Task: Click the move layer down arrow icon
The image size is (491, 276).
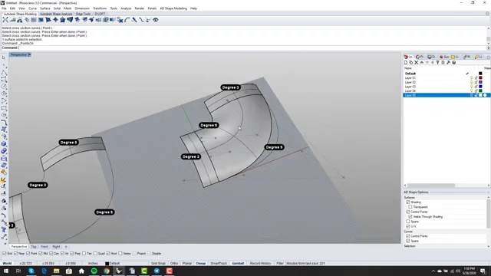Action: [427, 62]
